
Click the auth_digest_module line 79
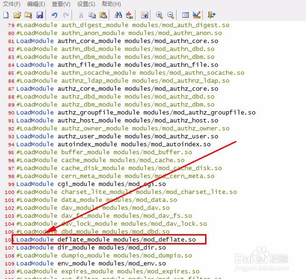[x=123, y=25]
